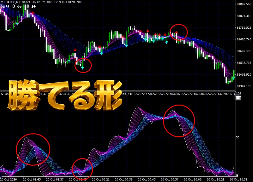Click indicator value 47.8992
253x182 pixels.
[x=151, y=94]
